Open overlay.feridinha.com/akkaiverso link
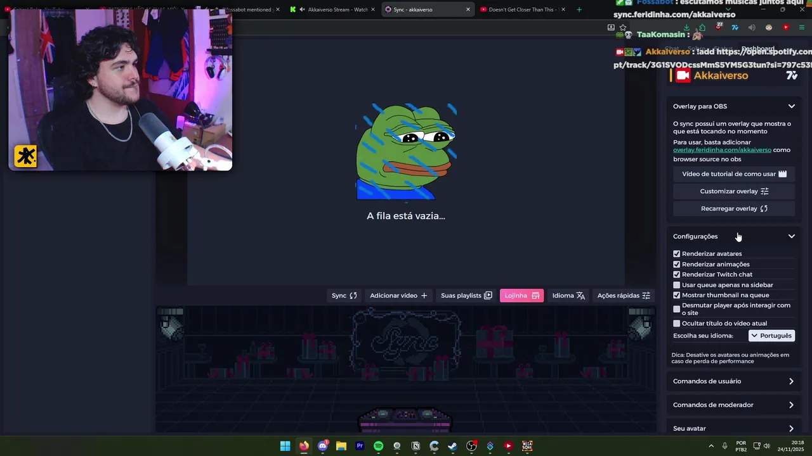This screenshot has height=456, width=812. (722, 150)
